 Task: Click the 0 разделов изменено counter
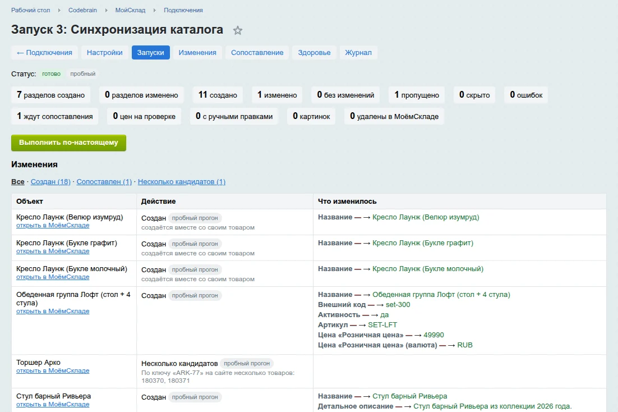141,95
